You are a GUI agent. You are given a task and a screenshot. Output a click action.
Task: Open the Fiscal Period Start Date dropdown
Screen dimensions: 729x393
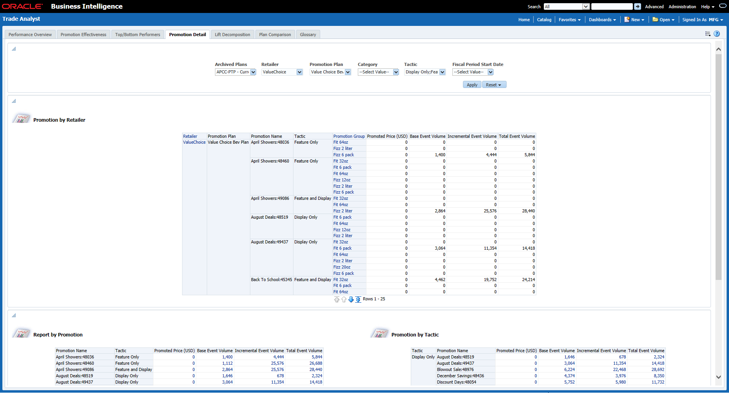(490, 72)
